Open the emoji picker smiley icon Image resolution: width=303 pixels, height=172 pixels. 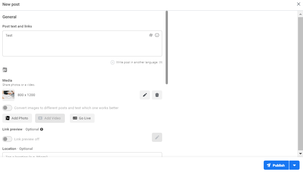157,35
